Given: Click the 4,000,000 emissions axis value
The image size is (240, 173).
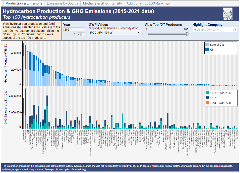Looking at the screenshot, I should [15, 96].
